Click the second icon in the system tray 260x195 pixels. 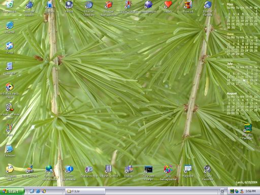237,191
